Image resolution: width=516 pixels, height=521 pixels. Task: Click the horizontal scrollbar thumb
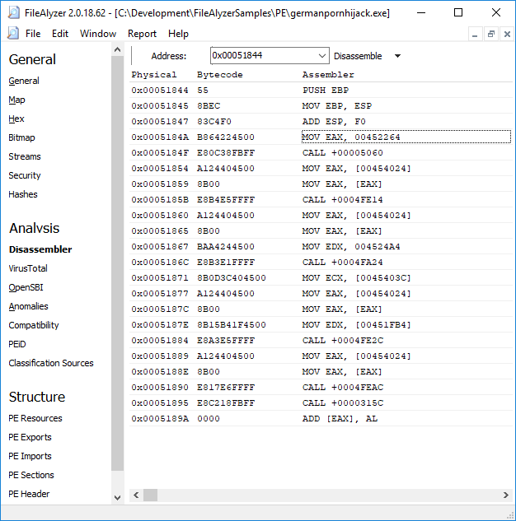tap(150, 495)
